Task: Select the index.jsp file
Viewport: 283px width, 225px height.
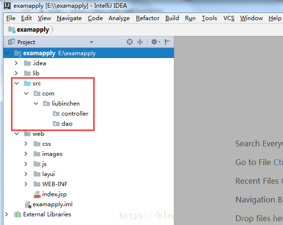Action: click(54, 194)
